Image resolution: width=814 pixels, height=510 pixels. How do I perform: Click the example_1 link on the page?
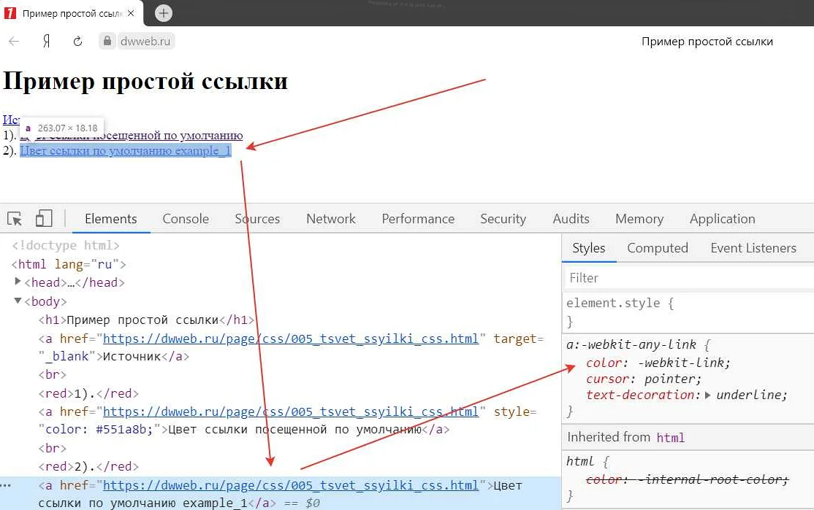126,150
